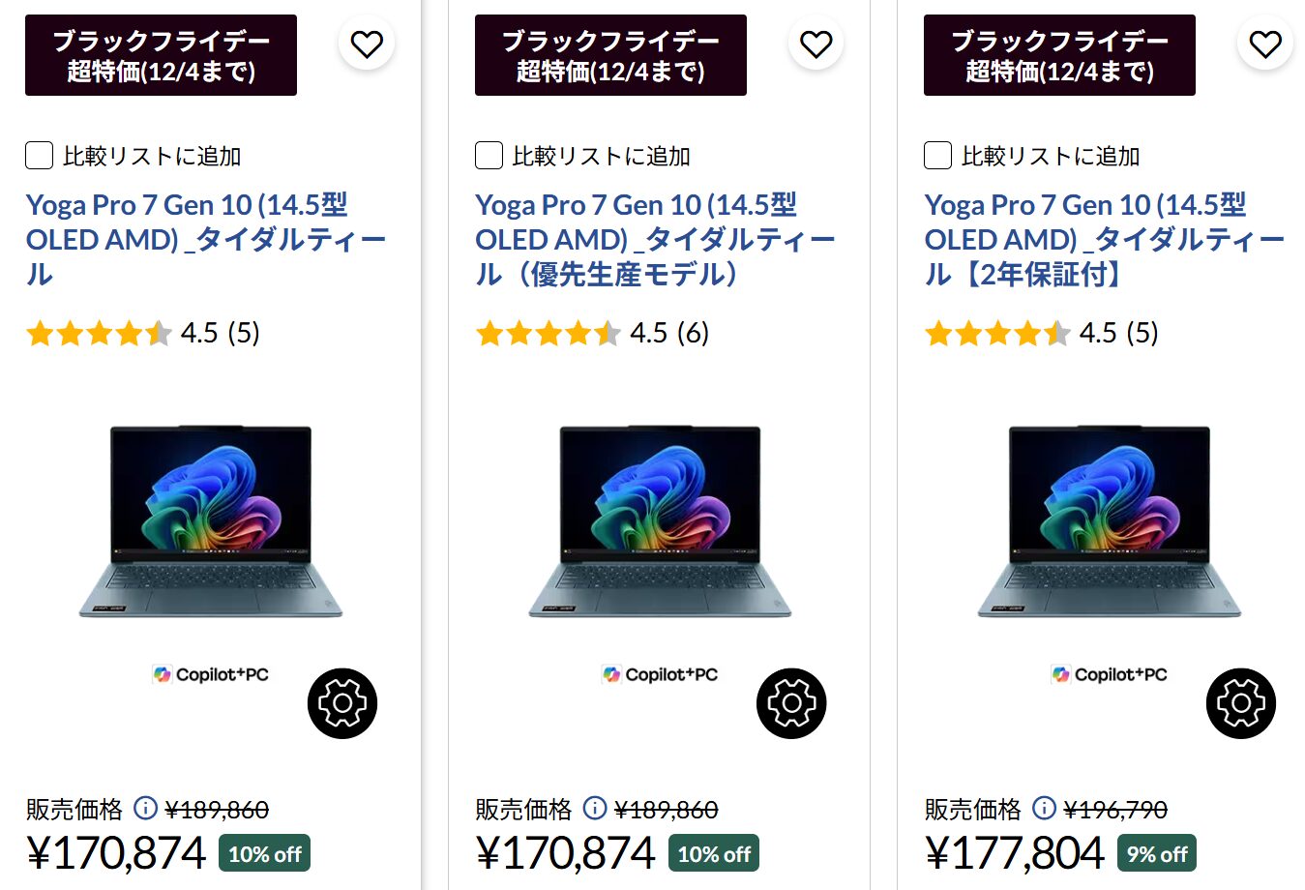Image resolution: width=1305 pixels, height=890 pixels.
Task: Enable 比較リストに追加 on the 2年保証付 model
Action: (x=937, y=156)
